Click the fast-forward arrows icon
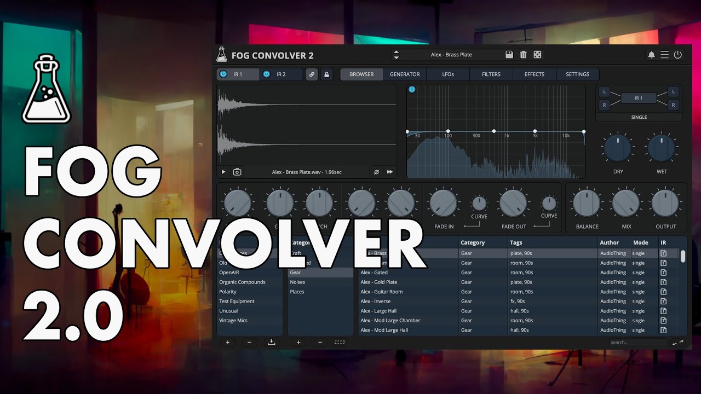701x394 pixels. click(x=390, y=172)
